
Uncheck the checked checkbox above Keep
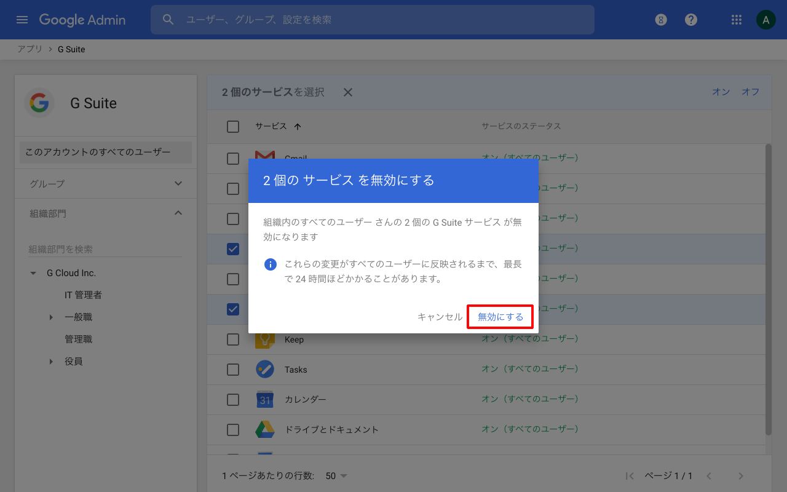233,309
